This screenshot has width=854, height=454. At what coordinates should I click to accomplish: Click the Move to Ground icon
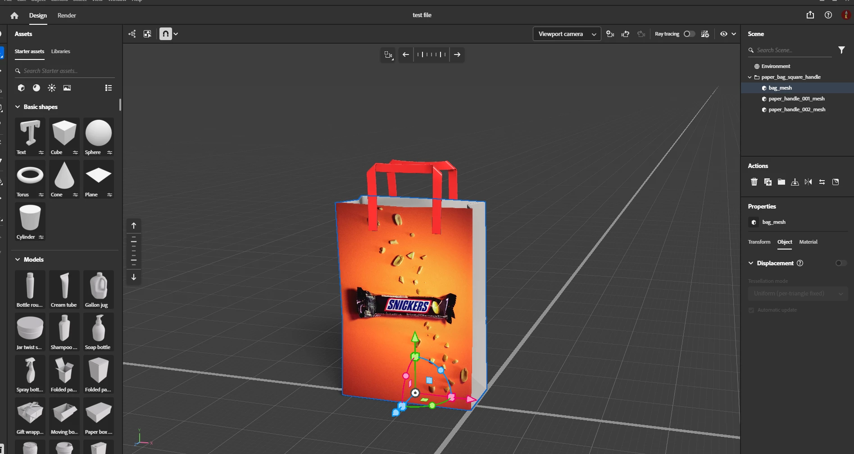(795, 182)
